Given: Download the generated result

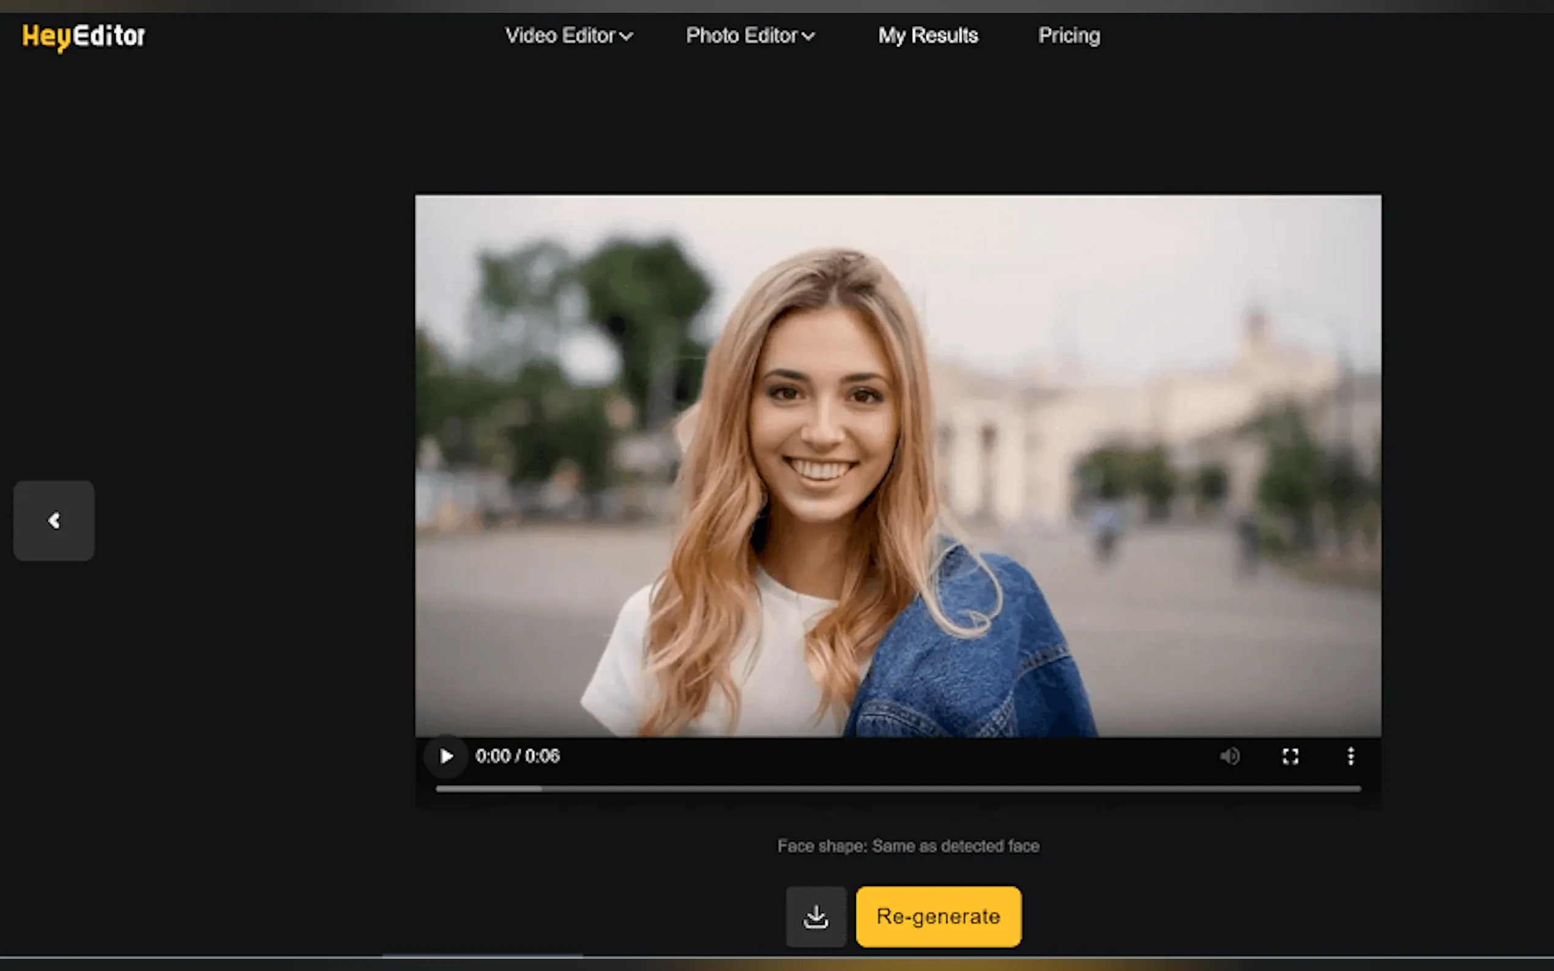Looking at the screenshot, I should (816, 917).
